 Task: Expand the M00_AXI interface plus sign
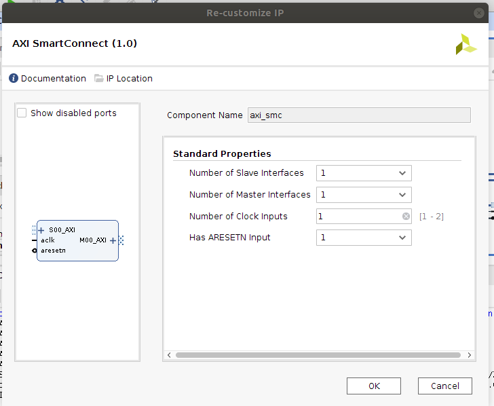point(113,240)
